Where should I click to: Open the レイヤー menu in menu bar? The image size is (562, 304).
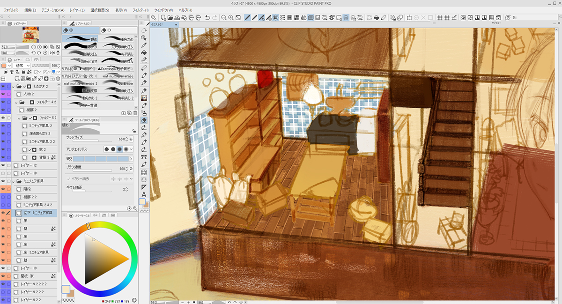click(76, 10)
